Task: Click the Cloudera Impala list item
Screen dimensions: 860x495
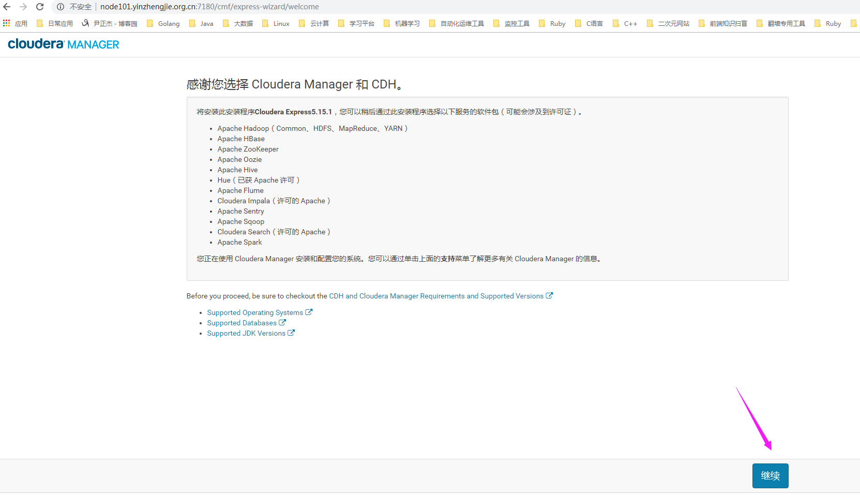Action: click(x=274, y=201)
